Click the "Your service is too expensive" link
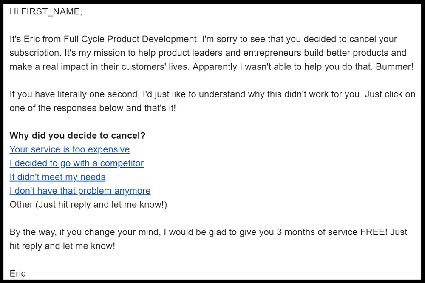The width and height of the screenshot is (425, 283). coord(70,149)
